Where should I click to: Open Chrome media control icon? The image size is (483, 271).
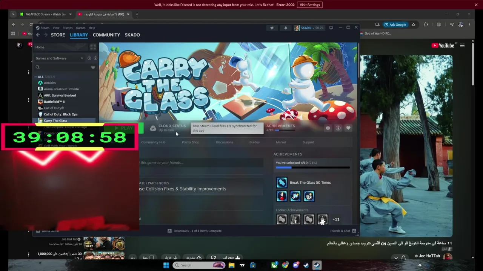[452, 25]
